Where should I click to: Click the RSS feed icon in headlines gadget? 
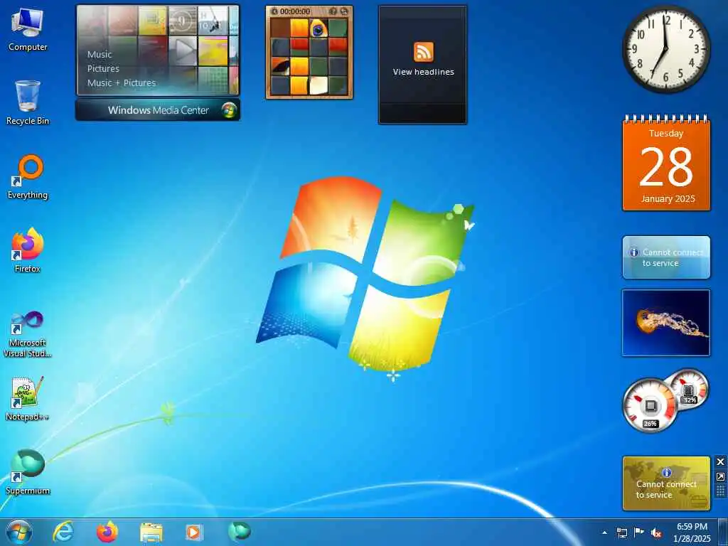coord(424,51)
